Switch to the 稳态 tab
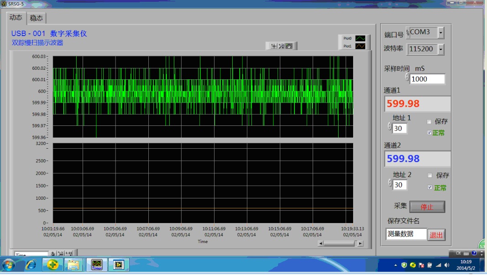Screen dimensions: 487x275 [x=37, y=18]
